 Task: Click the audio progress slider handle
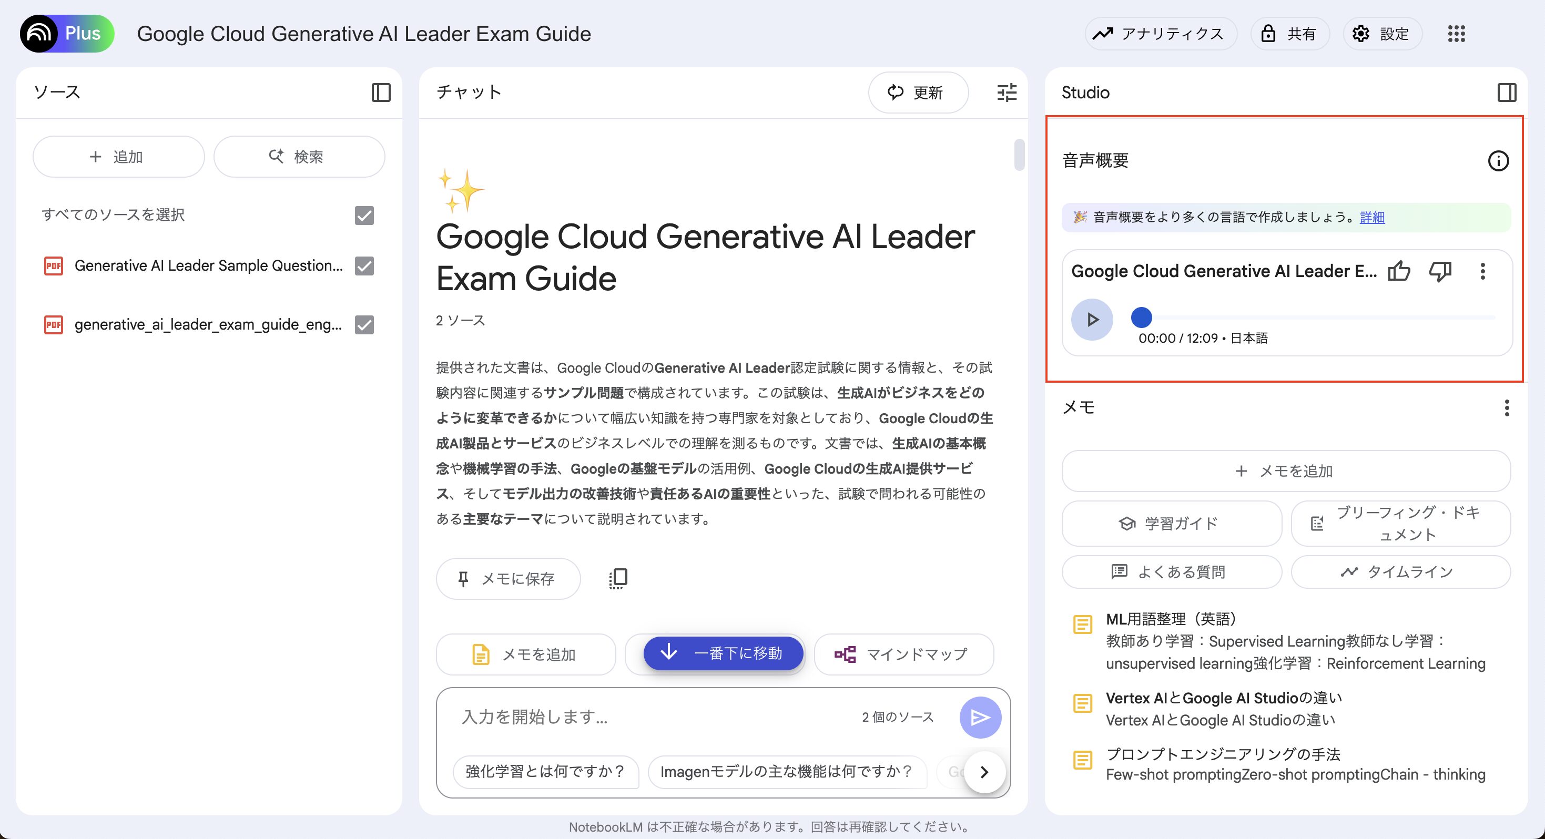point(1141,316)
